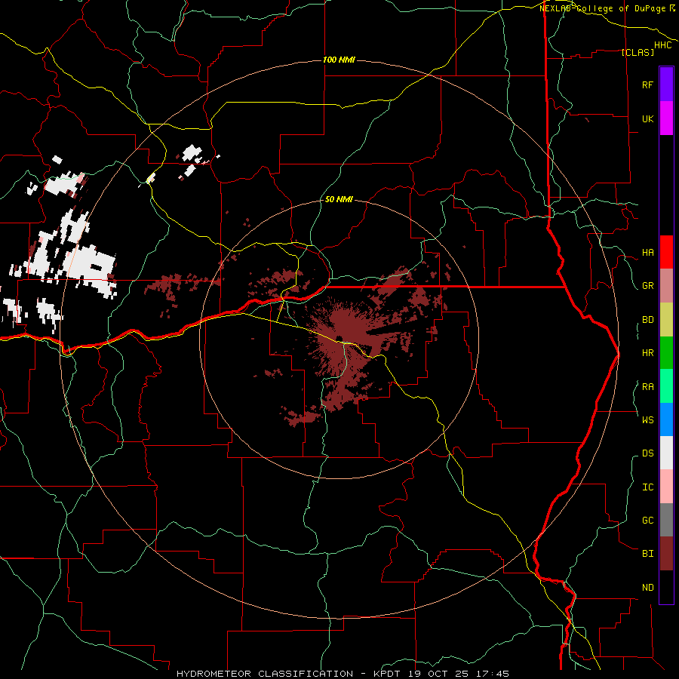Click the 'NEXLAB-College of DuPage' credit text

[602, 8]
